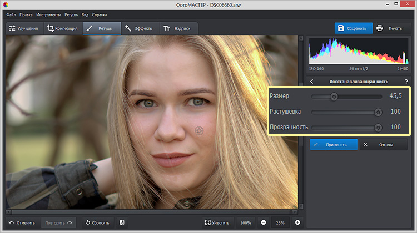Toggle the before/after compare icon

[x=122, y=222]
